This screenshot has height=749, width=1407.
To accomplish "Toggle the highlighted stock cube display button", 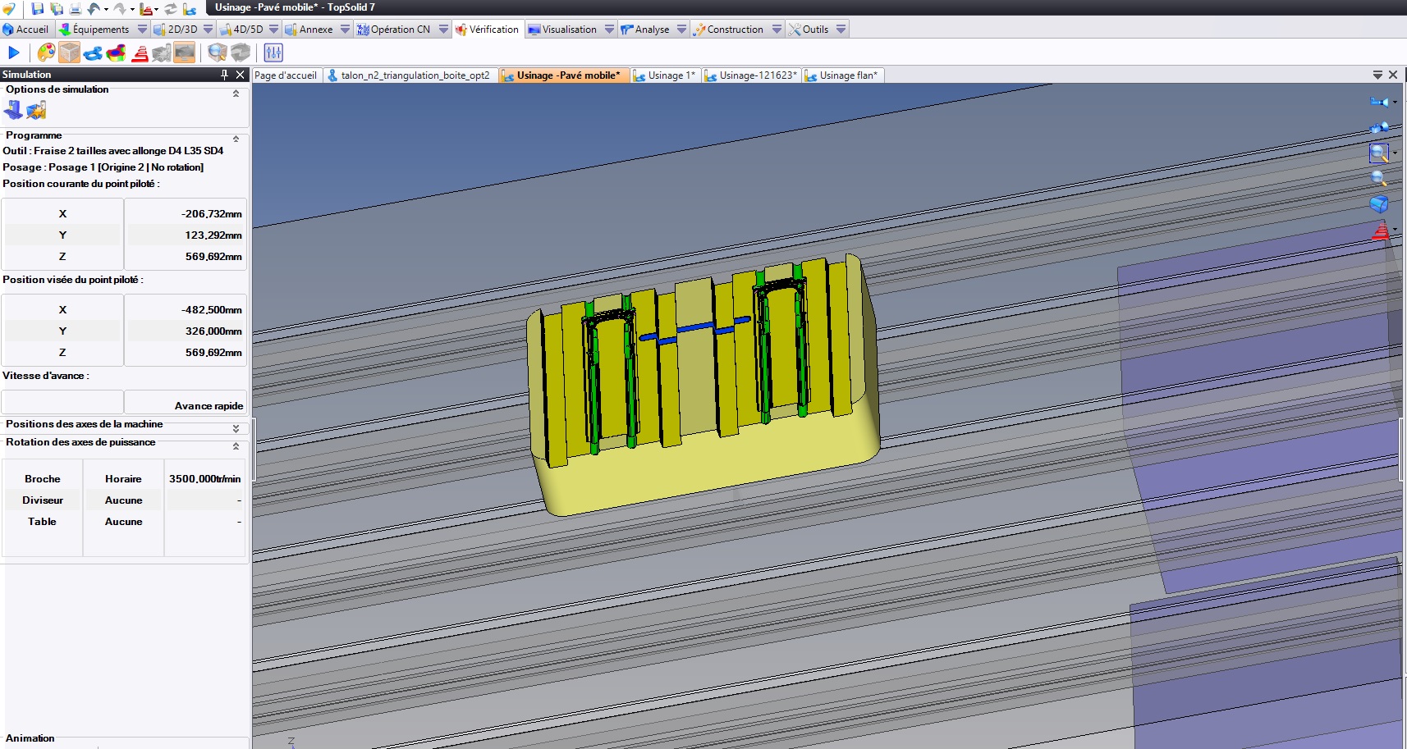I will pos(70,53).
